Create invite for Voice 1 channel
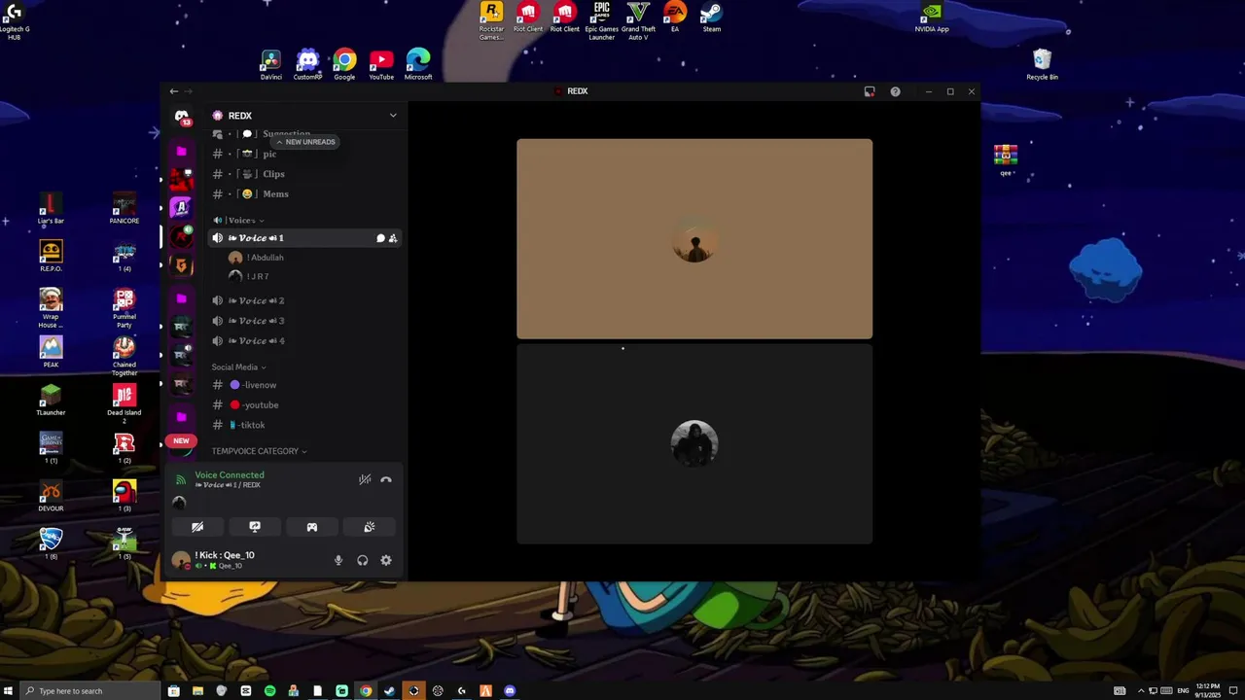 coord(393,238)
